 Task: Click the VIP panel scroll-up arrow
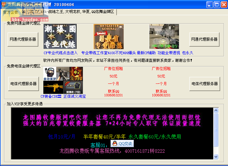tap(216, 111)
